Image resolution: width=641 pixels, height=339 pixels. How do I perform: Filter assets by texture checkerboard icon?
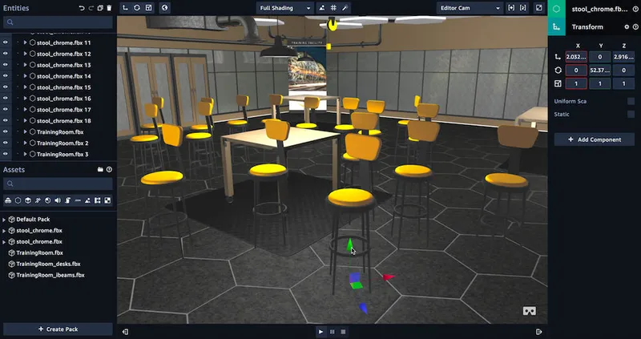pos(107,200)
